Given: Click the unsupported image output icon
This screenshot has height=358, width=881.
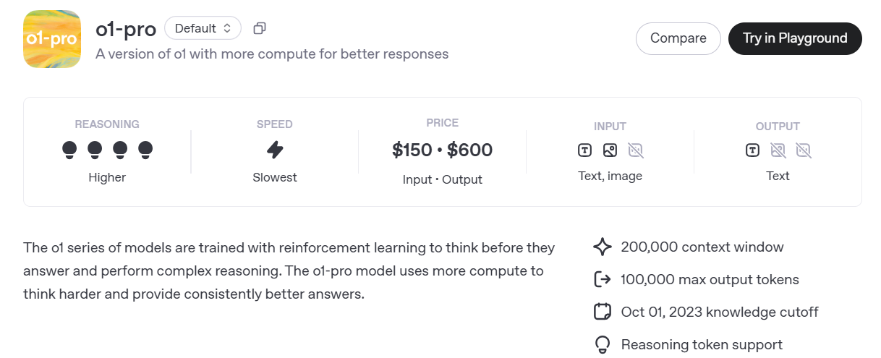Looking at the screenshot, I should pos(778,150).
